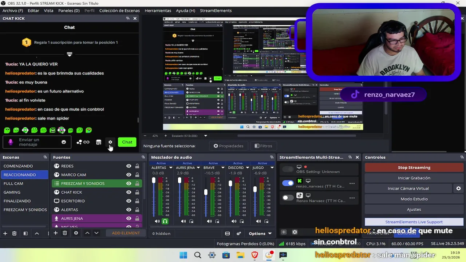The width and height of the screenshot is (466, 262).
Task: Lock toggle for AURIS JENA source
Action: pos(137,218)
